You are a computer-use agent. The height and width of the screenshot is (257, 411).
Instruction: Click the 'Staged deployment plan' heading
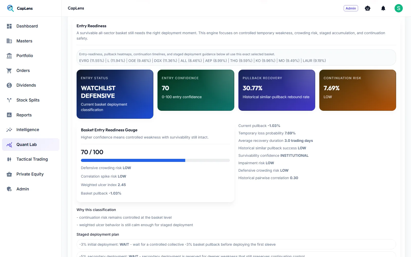(98, 234)
